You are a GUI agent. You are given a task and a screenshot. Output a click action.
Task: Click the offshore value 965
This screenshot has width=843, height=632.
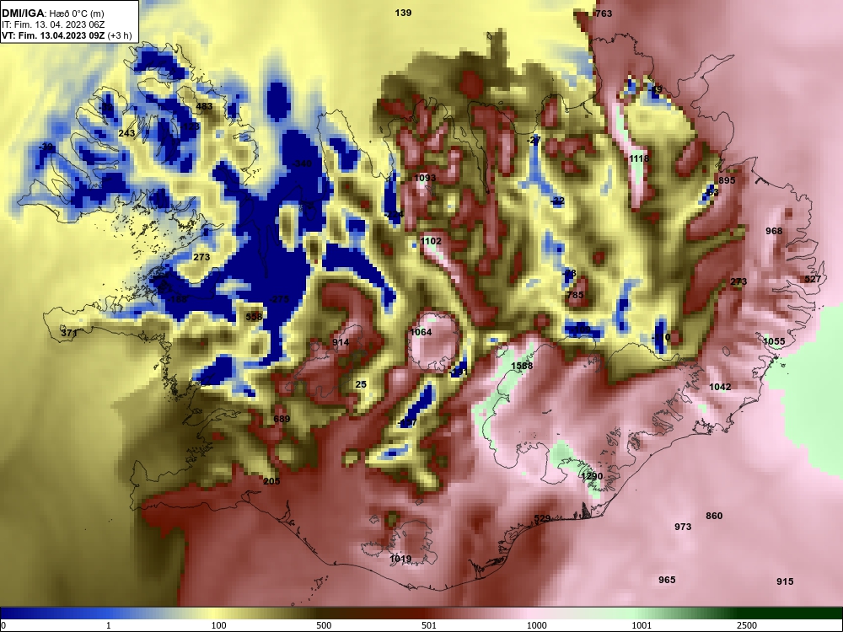[x=667, y=580]
